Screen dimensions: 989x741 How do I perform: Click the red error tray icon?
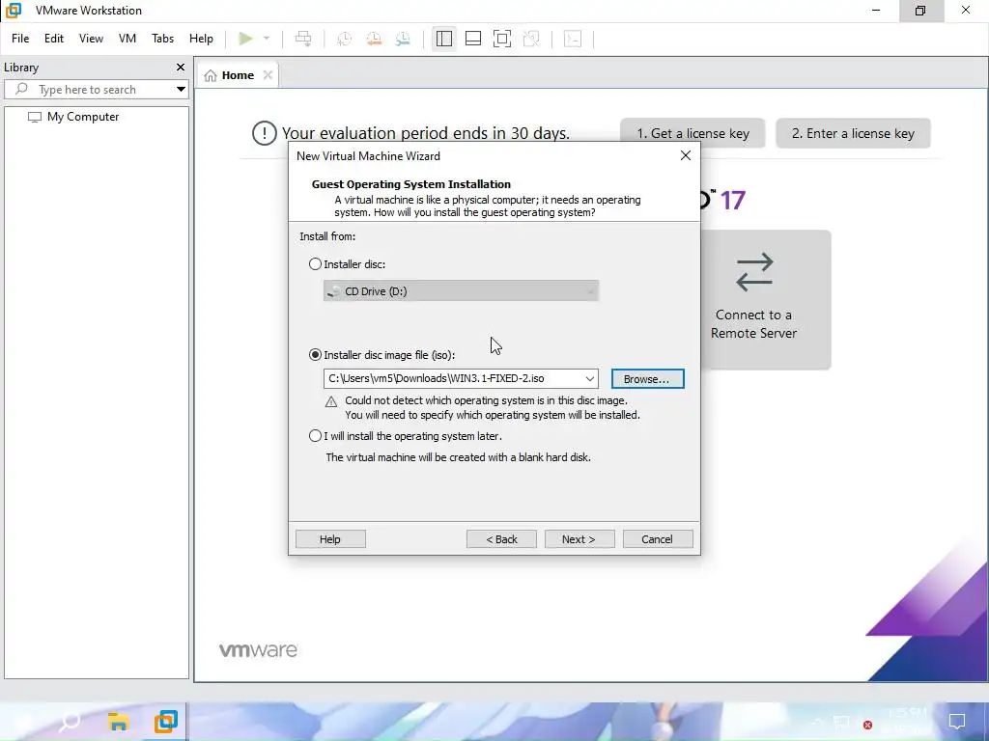(868, 726)
